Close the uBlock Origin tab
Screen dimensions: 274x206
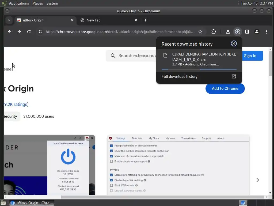pos(72,20)
